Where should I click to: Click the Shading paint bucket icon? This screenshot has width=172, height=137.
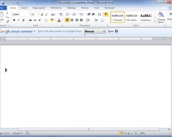click(96, 20)
